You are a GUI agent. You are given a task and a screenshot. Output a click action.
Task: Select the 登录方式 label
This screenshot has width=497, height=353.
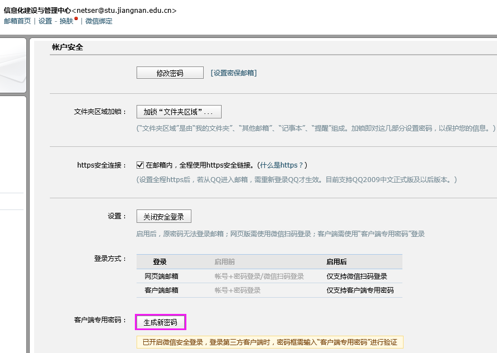[110, 259]
